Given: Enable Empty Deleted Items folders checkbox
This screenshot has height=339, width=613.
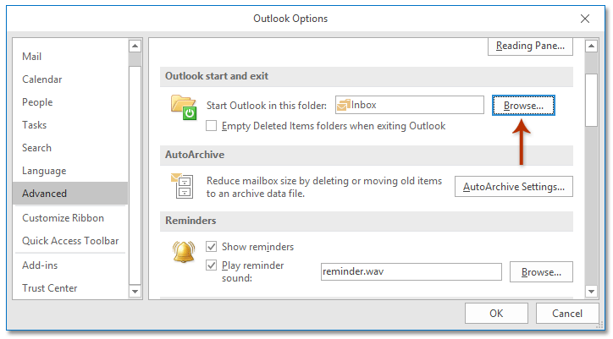Looking at the screenshot, I should [x=213, y=126].
